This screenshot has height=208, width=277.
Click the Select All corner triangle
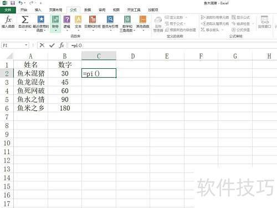coord(9,56)
